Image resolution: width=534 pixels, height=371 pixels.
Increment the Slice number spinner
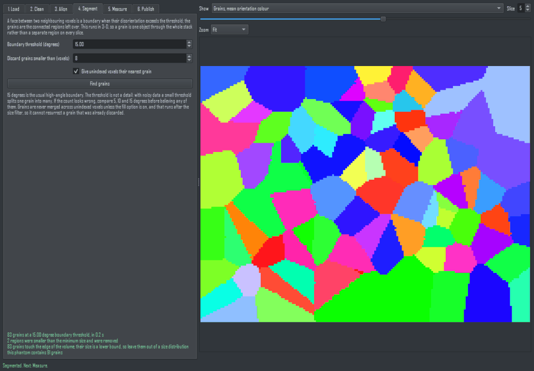pyautogui.click(x=528, y=6)
